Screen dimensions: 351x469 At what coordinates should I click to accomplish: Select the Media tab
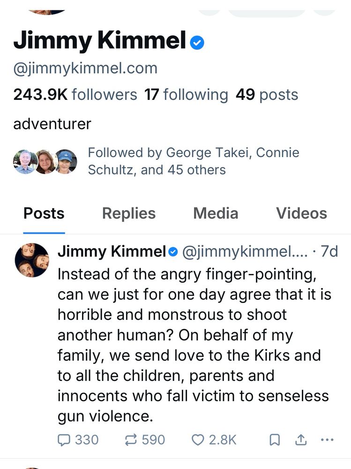coord(216,213)
